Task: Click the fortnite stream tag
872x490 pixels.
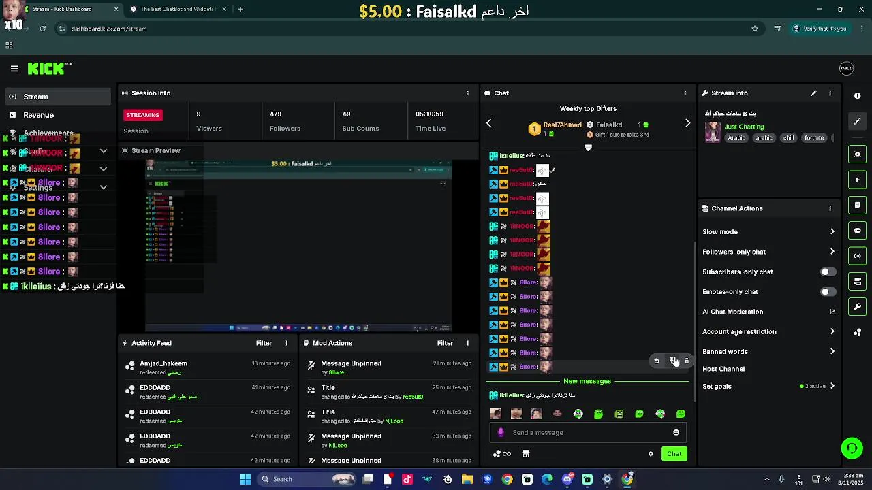Action: click(x=814, y=138)
